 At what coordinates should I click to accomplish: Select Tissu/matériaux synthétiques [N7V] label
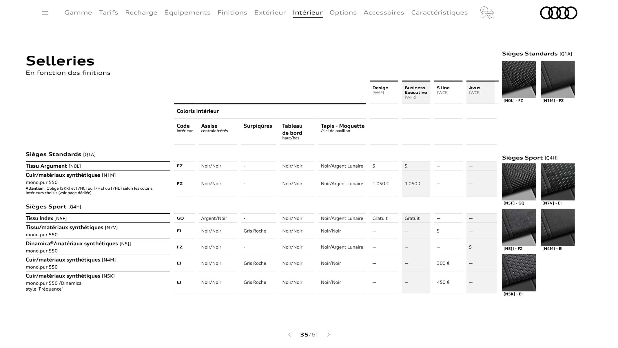[72, 227]
